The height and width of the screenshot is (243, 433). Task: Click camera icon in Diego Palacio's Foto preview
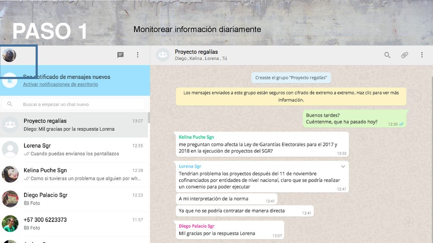pos(26,203)
